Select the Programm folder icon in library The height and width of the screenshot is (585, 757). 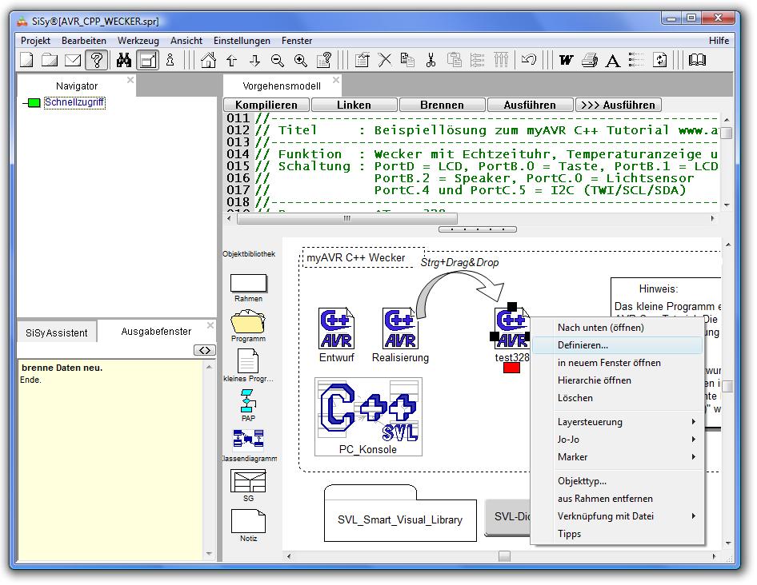coord(248,322)
